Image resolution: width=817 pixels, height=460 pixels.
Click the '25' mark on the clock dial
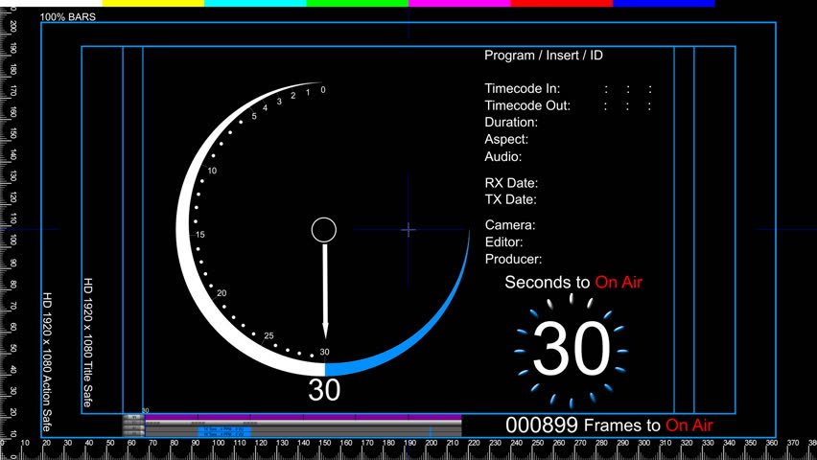pos(268,335)
